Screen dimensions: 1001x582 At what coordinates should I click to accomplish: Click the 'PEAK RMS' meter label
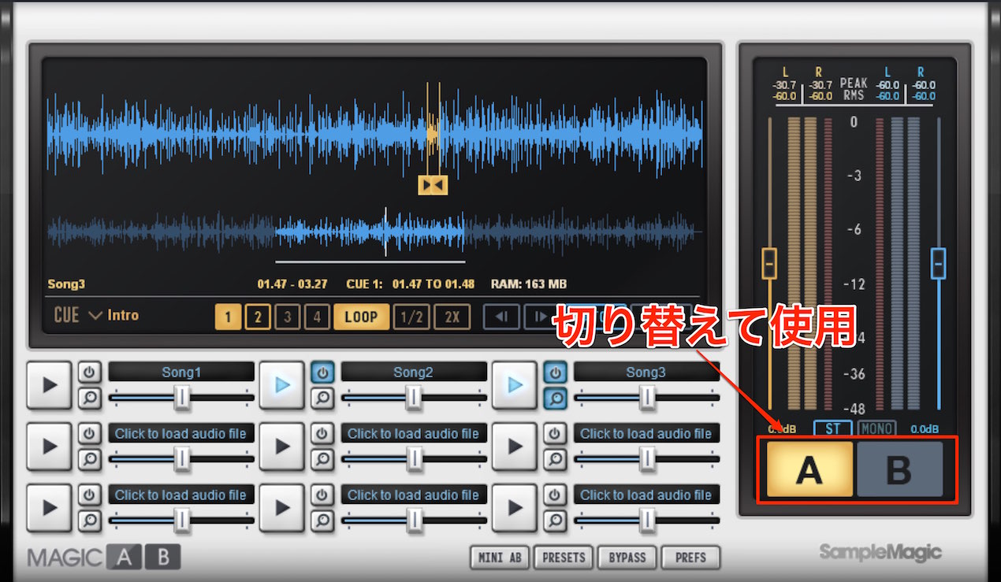pos(854,89)
